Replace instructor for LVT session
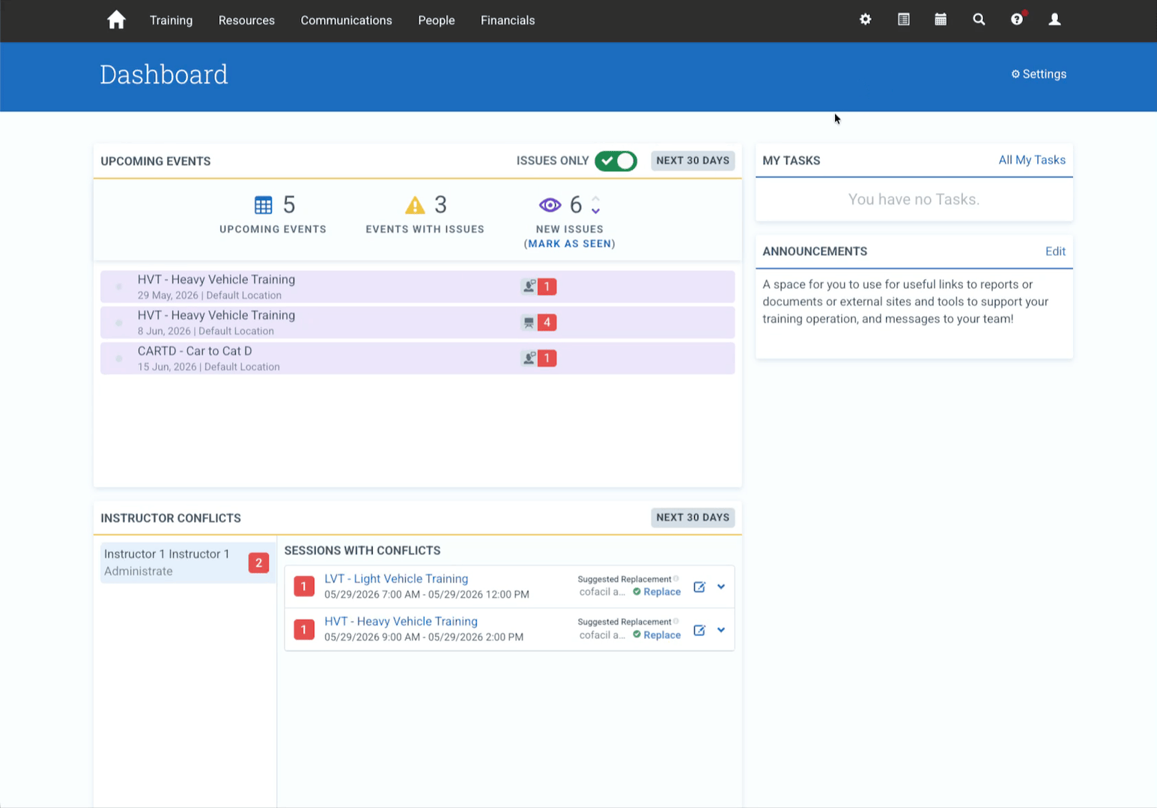Image resolution: width=1157 pixels, height=808 pixels. coord(657,592)
